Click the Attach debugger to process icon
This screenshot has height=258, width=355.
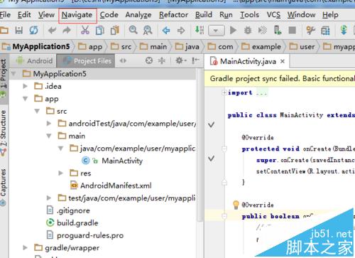tap(278, 31)
